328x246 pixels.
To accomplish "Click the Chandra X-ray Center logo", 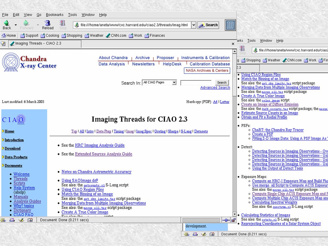I will [x=29, y=62].
